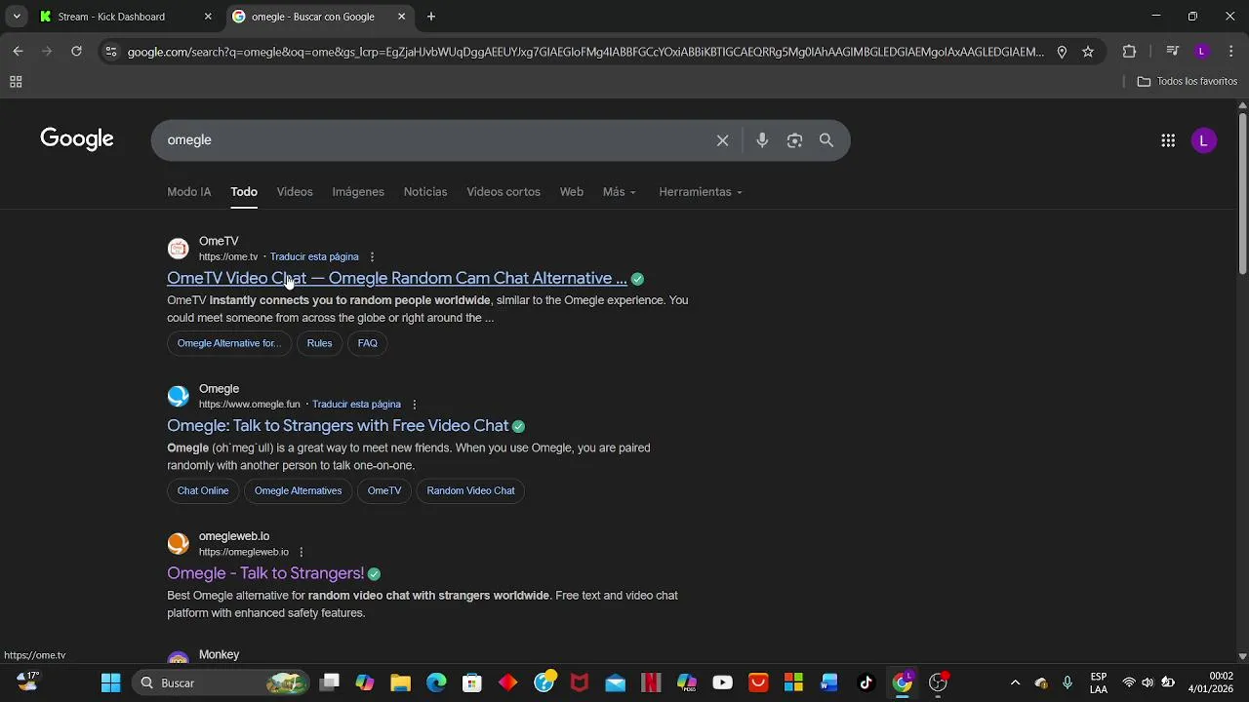Click the Random Video Chat chip
This screenshot has width=1249, height=702.
tap(470, 490)
